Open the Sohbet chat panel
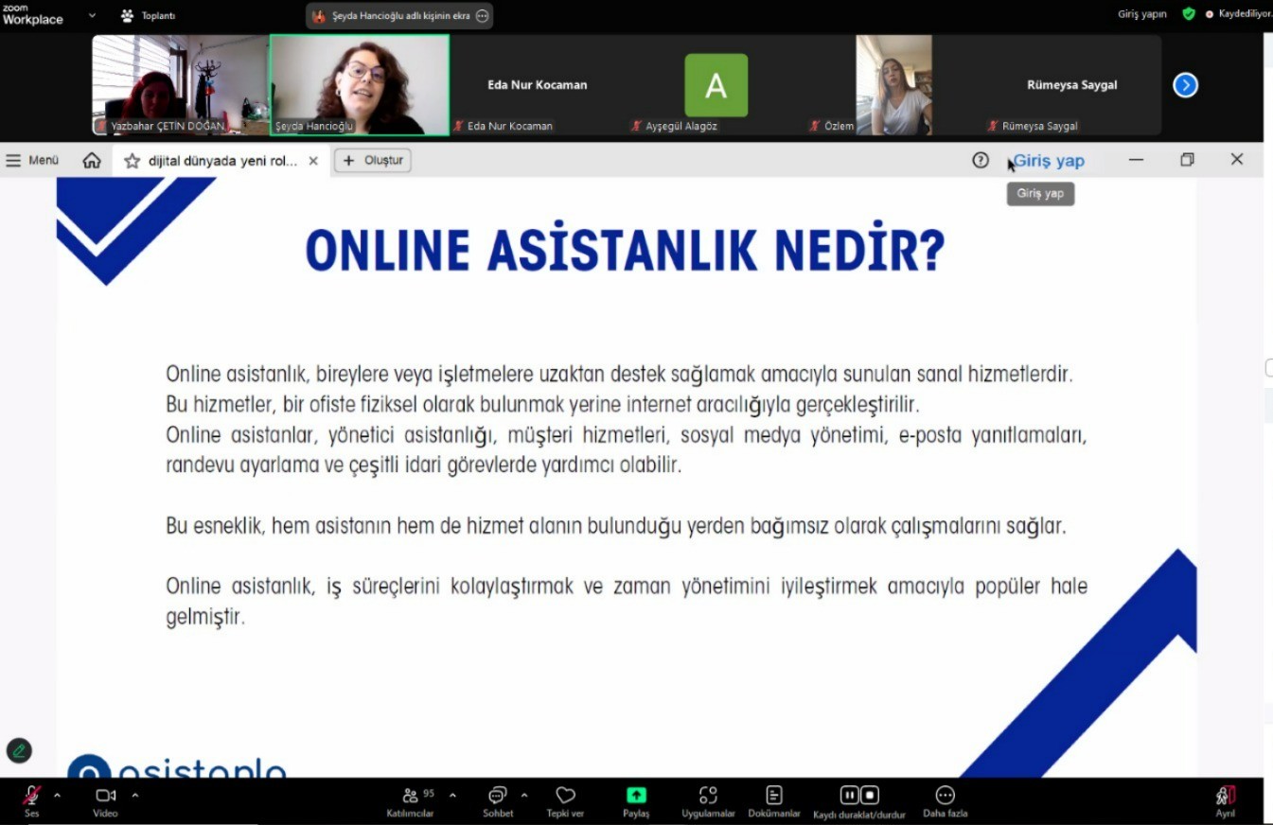 [x=498, y=797]
